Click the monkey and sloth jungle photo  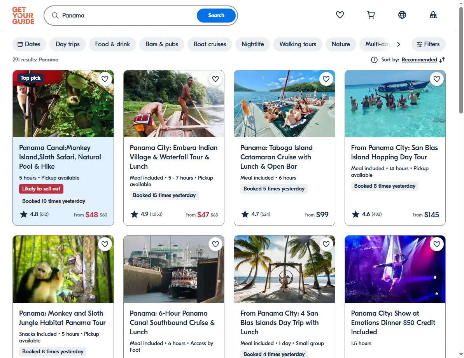[x=63, y=269]
